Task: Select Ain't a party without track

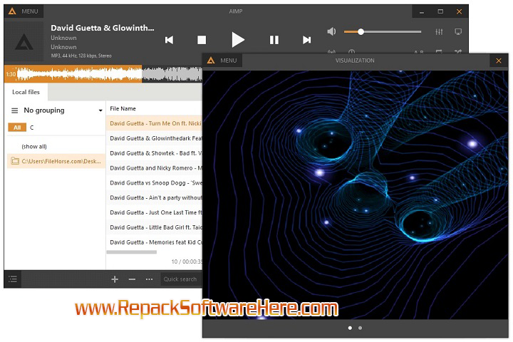Action: (x=155, y=197)
